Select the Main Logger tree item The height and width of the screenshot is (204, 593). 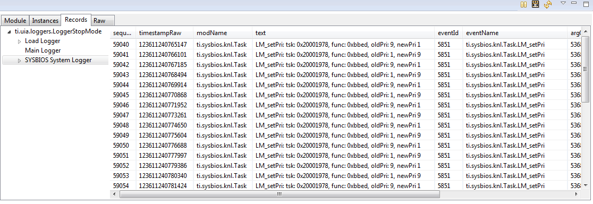(43, 50)
